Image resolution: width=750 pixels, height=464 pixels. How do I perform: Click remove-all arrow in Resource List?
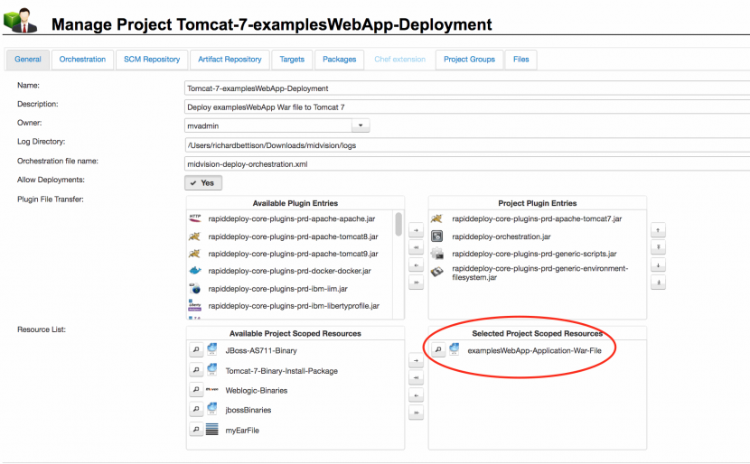click(x=416, y=413)
